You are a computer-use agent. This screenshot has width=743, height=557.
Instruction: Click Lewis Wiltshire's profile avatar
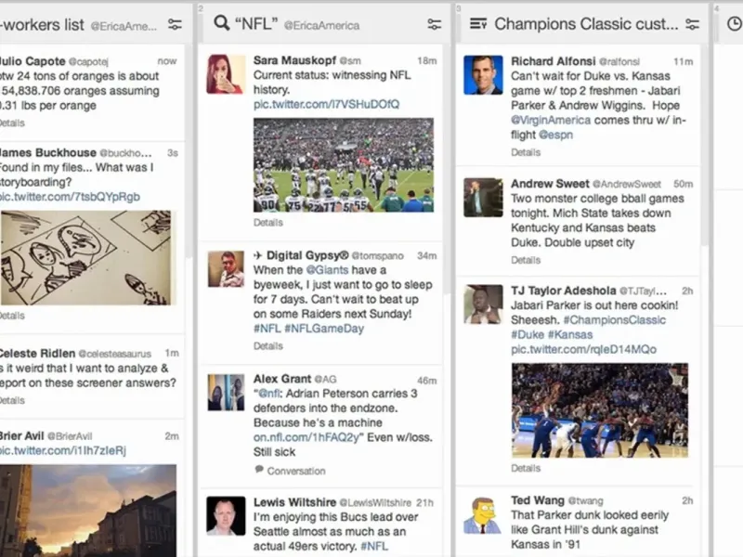click(x=226, y=515)
